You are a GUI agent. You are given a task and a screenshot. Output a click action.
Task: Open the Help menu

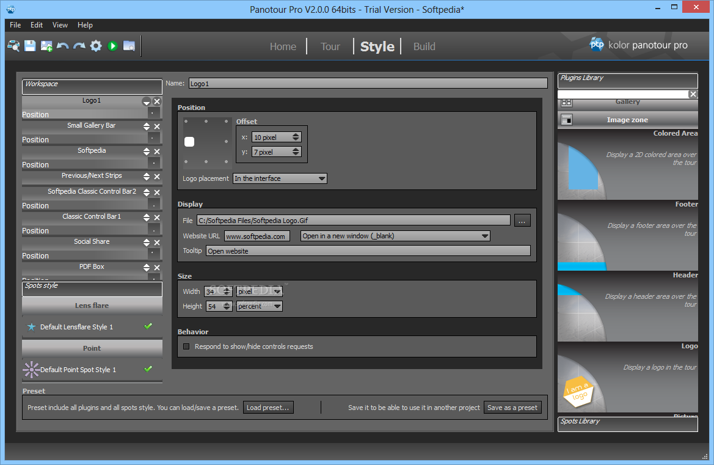pos(85,25)
